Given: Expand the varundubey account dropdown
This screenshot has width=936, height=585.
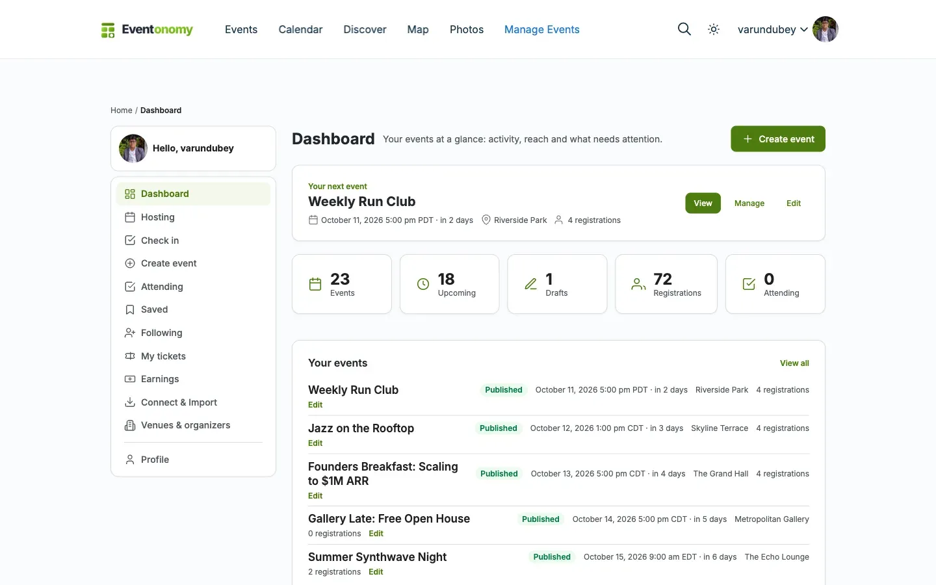Looking at the screenshot, I should click(773, 29).
